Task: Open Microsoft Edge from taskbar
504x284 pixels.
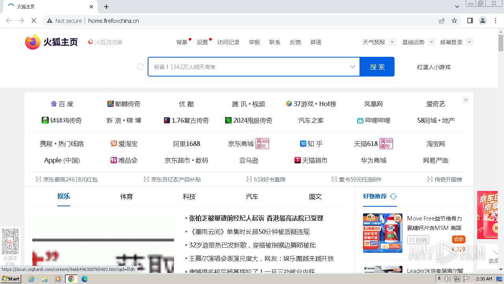Action: coord(84,279)
